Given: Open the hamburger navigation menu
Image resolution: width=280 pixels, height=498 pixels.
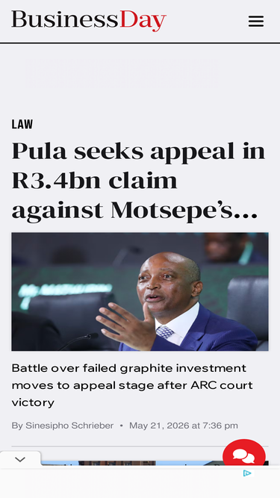Looking at the screenshot, I should [256, 22].
